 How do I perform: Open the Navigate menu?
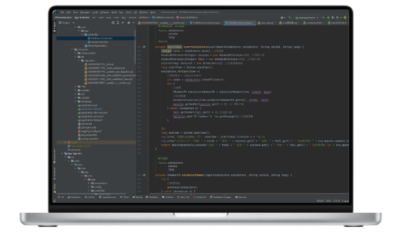pyautogui.click(x=86, y=11)
